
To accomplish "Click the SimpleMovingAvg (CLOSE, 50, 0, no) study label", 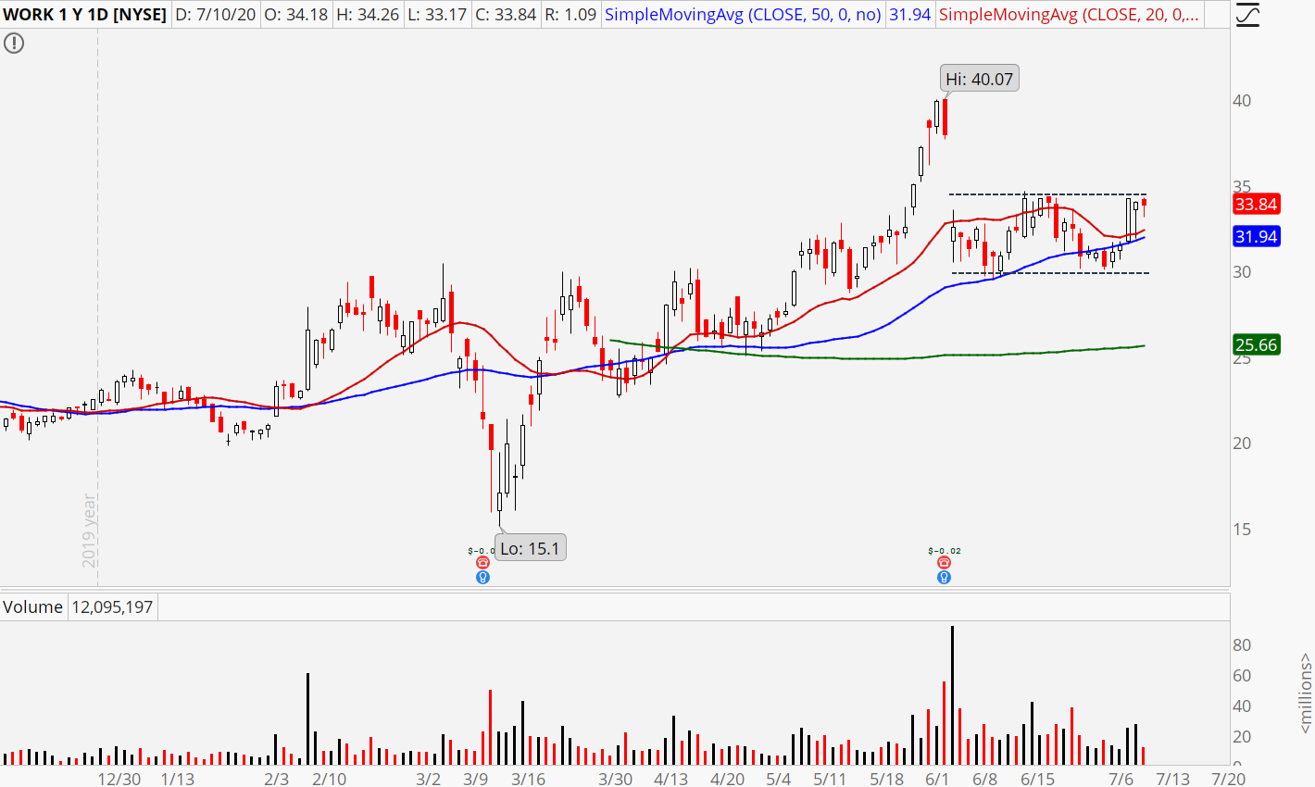I will [743, 15].
